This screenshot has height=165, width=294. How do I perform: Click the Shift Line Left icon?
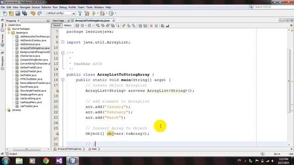(x=140, y=26)
